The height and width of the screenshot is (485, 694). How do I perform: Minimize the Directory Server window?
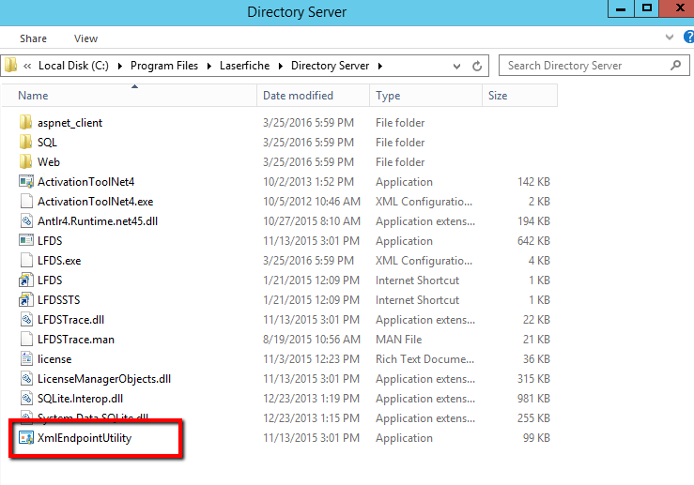[621, 8]
